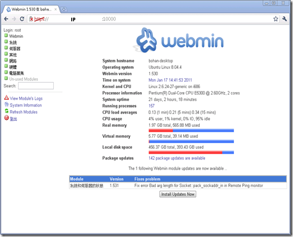
Task: Click the Webmin logo image
Action: click(178, 40)
